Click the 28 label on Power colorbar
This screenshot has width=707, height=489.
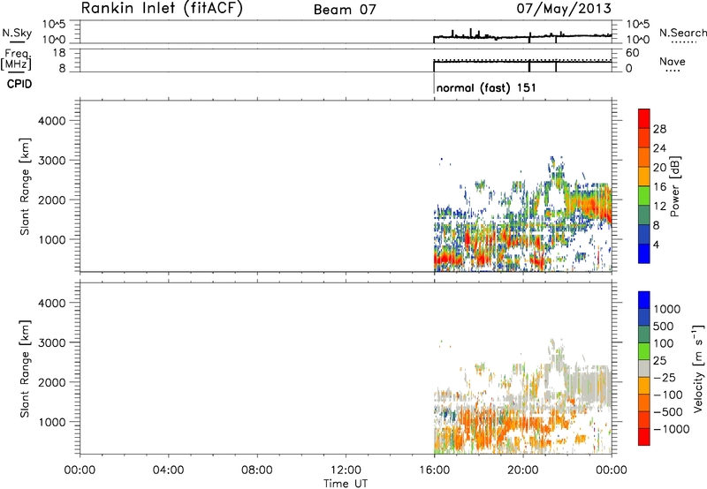point(659,129)
